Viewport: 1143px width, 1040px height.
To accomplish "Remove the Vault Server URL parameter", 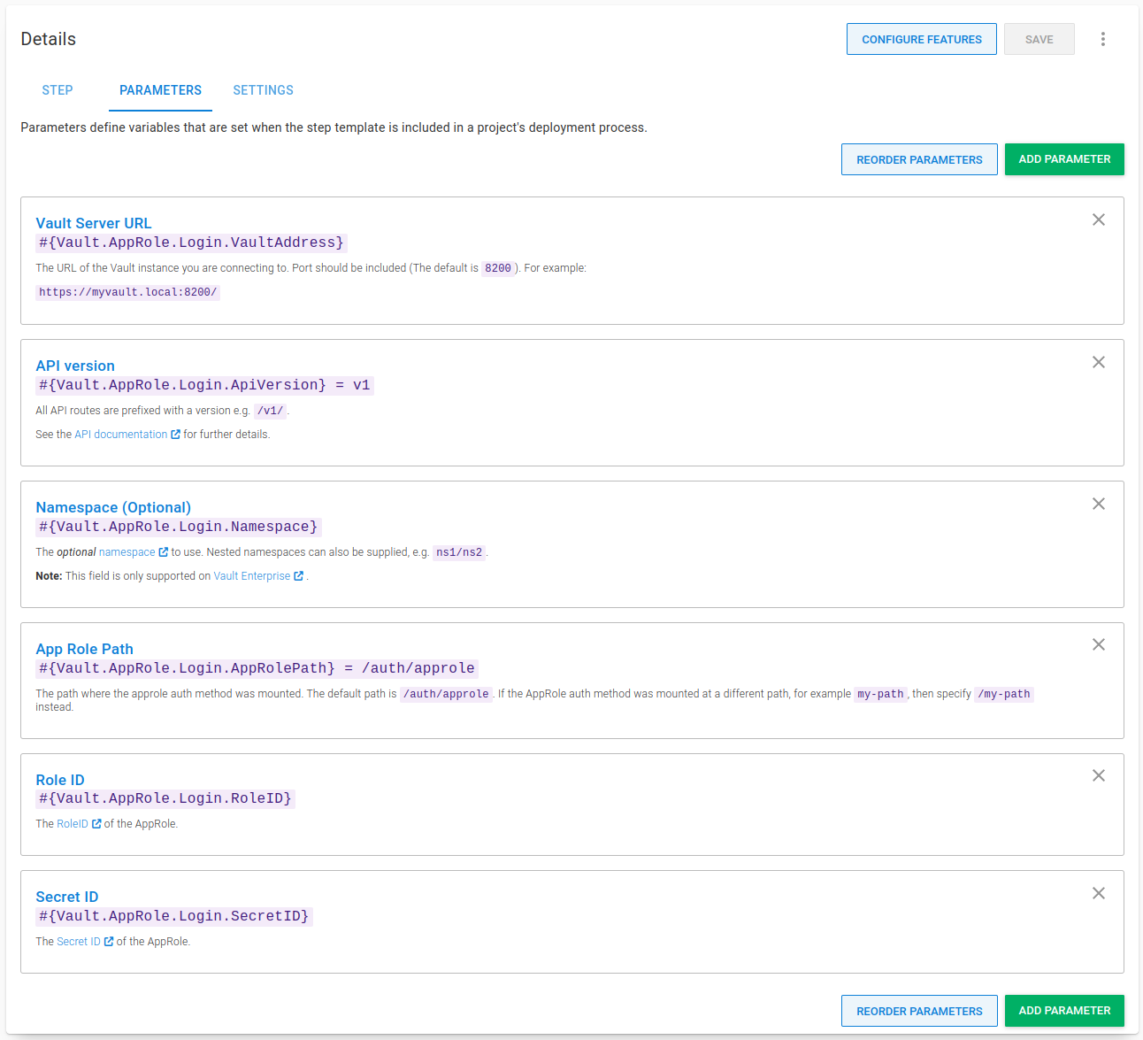I will pyautogui.click(x=1098, y=220).
